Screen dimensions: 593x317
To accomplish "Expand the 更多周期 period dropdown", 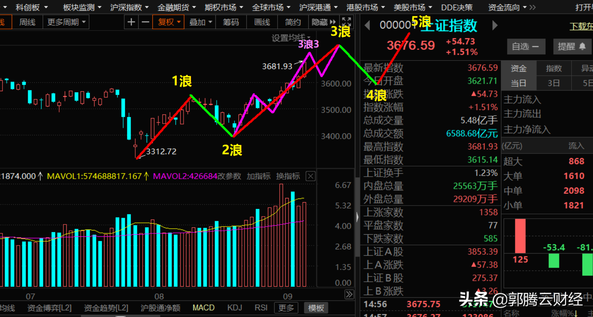I will coord(66,22).
